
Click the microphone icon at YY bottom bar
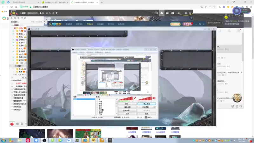click(22, 124)
